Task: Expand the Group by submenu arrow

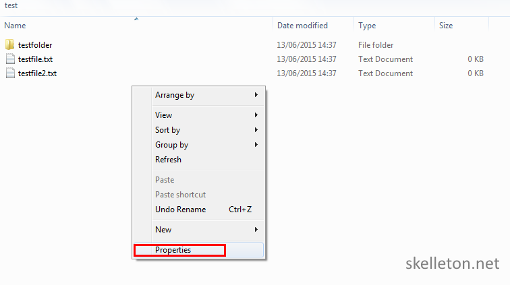Action: pyautogui.click(x=256, y=145)
